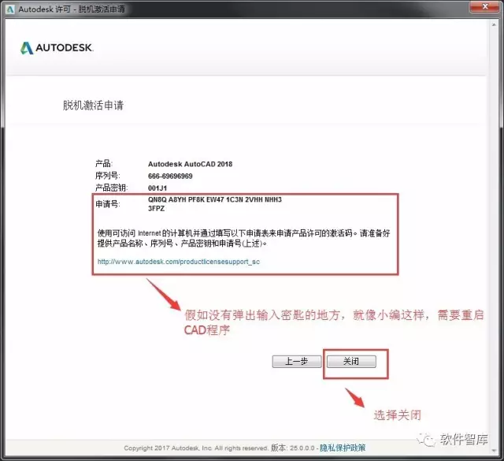Click the 关闭 button
Screen dimensions: 504x461
pyautogui.click(x=351, y=361)
